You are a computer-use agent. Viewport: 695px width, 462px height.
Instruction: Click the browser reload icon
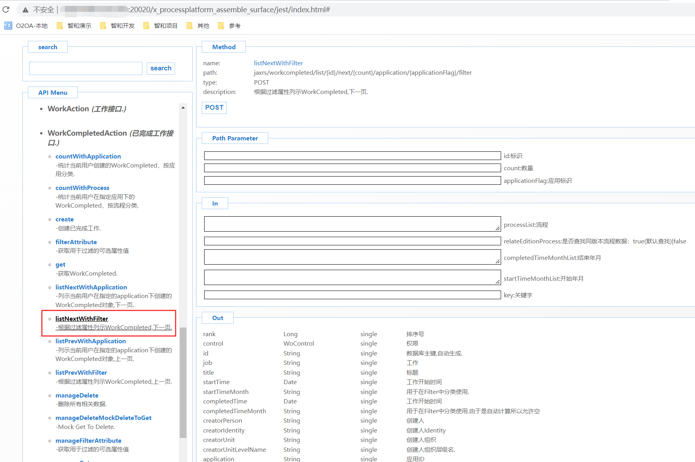pos(6,9)
